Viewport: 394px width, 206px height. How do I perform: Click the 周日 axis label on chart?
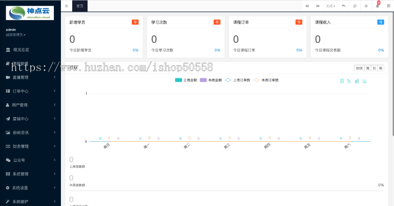point(107,146)
